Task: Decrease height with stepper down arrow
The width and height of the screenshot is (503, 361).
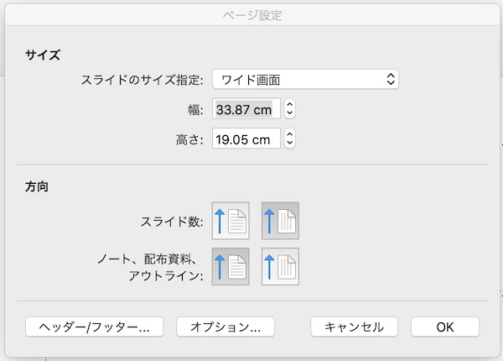Action: click(x=289, y=143)
